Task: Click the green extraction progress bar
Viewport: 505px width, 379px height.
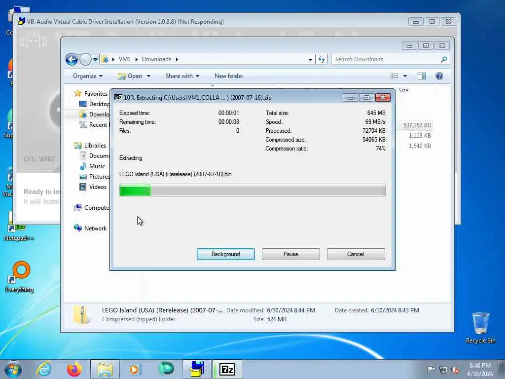Action: click(252, 190)
